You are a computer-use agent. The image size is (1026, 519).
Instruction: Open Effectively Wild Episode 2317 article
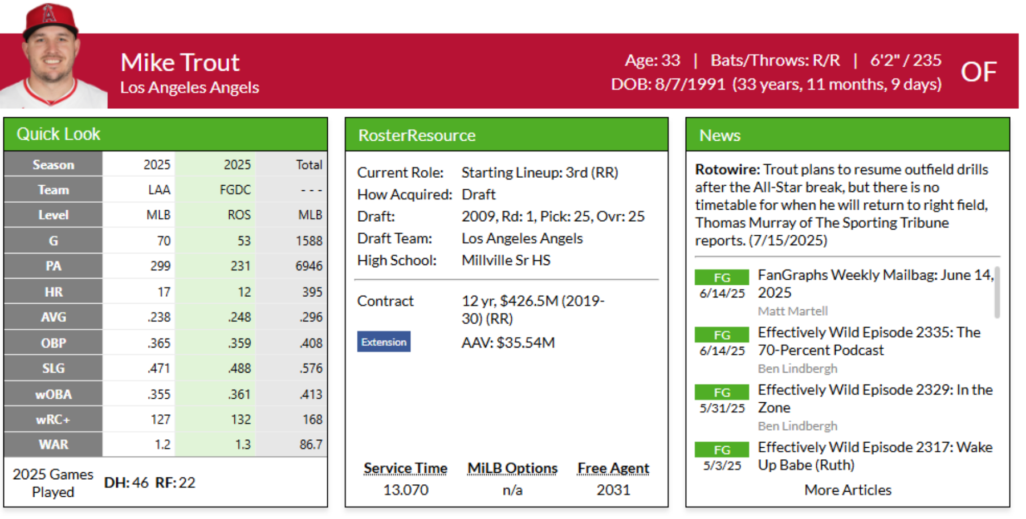[x=875, y=456]
